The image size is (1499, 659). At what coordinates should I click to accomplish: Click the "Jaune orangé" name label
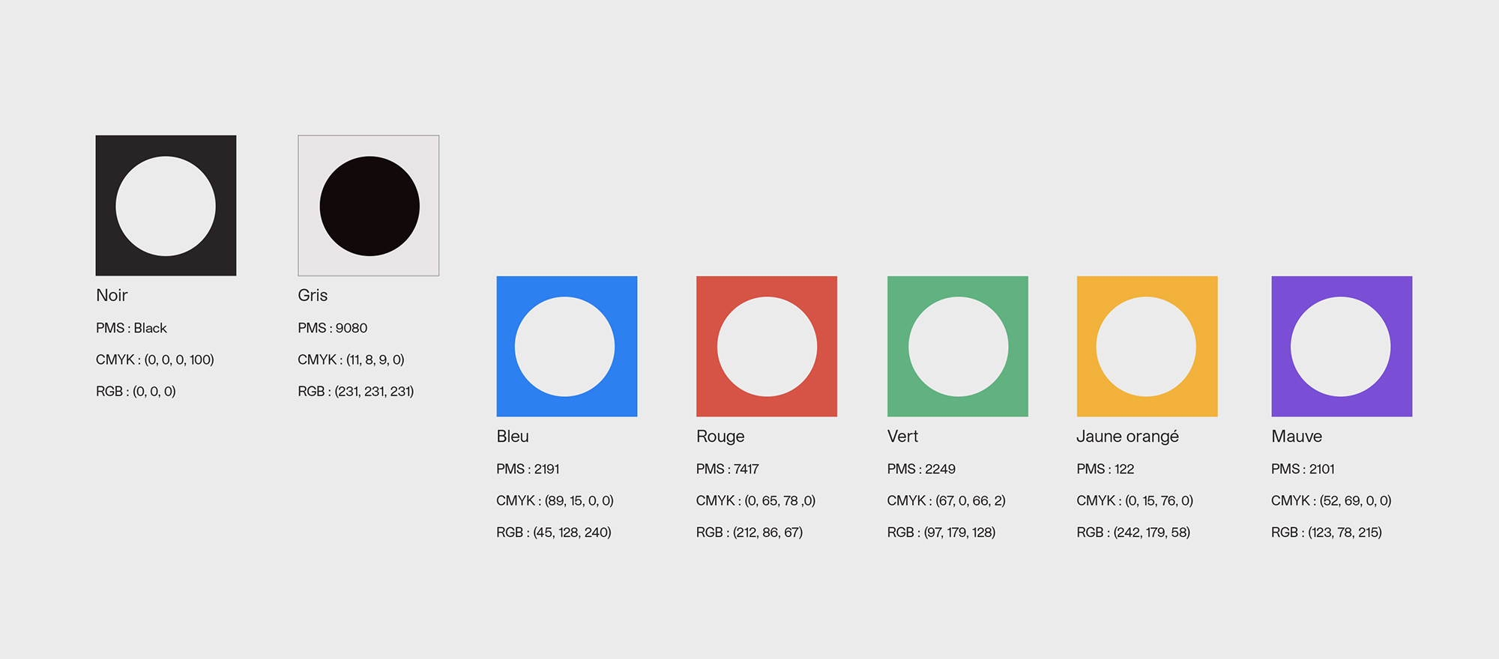tap(1127, 436)
